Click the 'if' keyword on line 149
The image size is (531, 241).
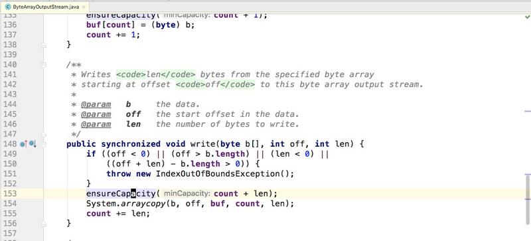pyautogui.click(x=91, y=154)
